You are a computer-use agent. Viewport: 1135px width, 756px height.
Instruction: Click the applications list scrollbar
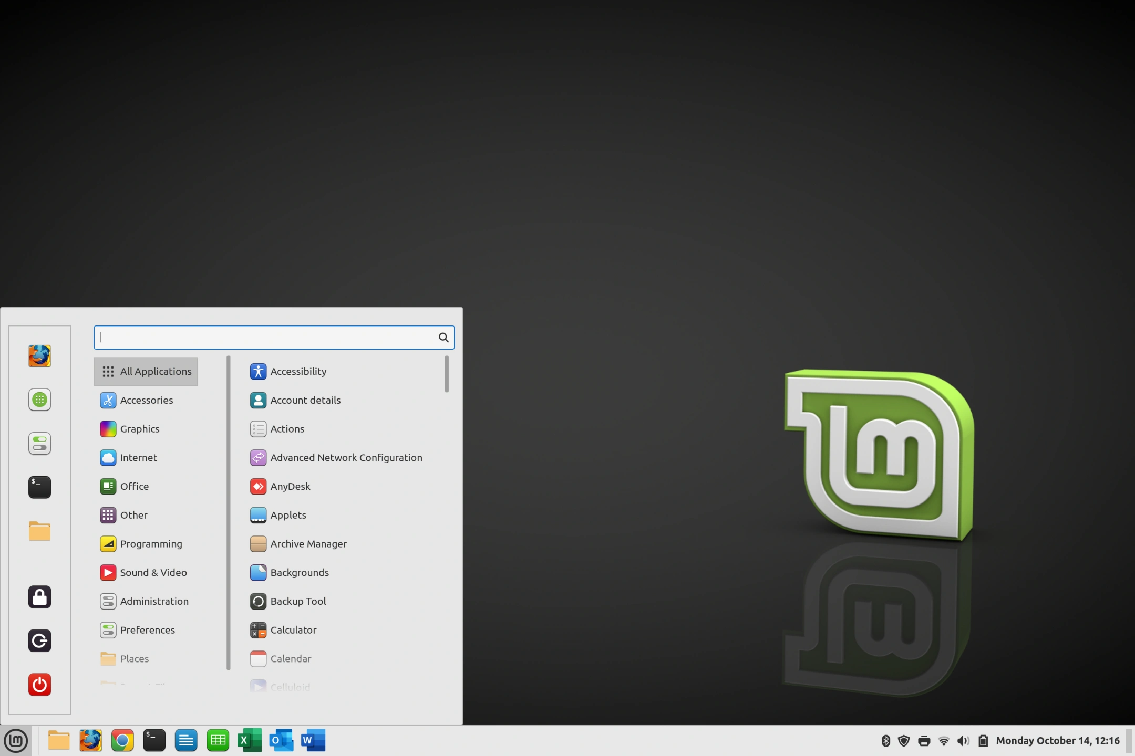click(x=447, y=374)
